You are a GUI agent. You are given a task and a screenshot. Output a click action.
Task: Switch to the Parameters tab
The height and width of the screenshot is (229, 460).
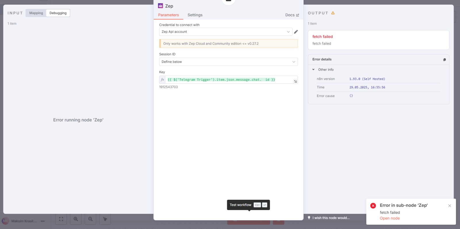click(168, 15)
